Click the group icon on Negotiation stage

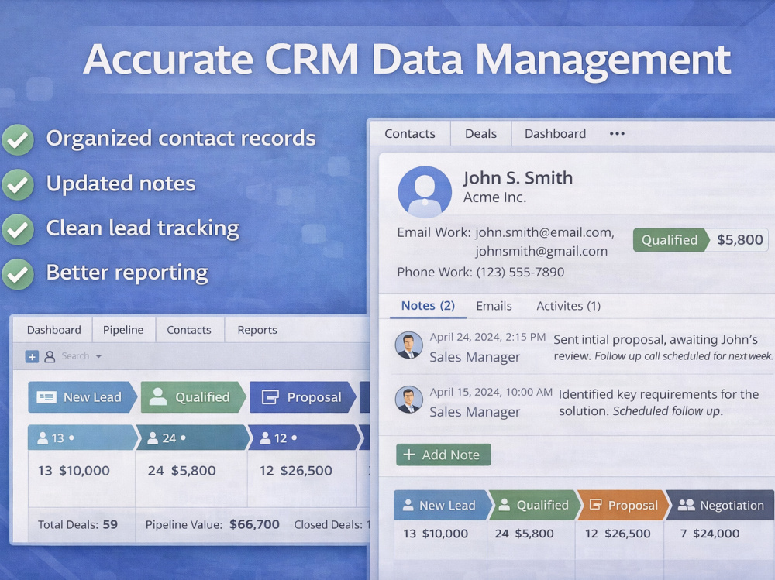point(686,504)
